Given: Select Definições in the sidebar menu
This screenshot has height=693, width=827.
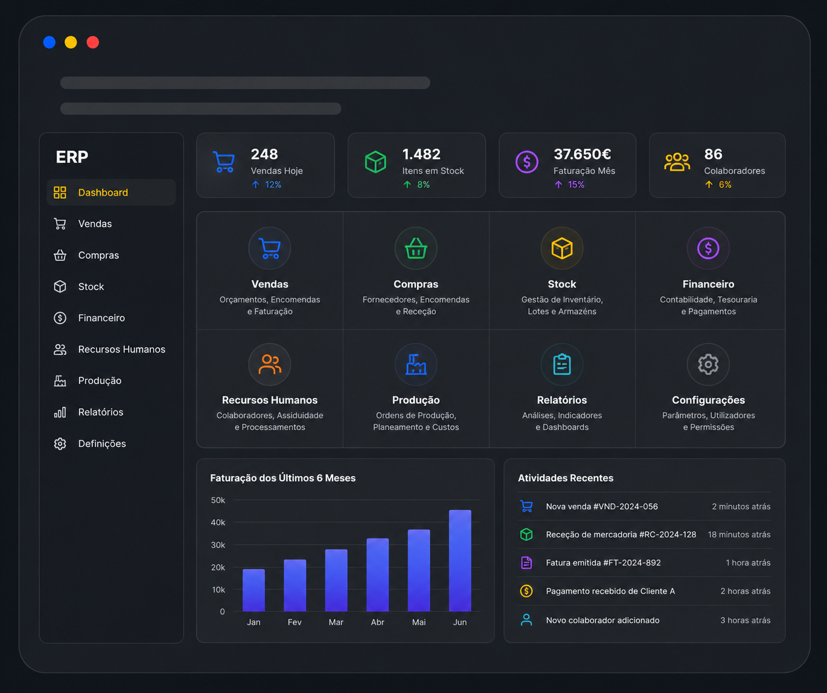Looking at the screenshot, I should 111,444.
